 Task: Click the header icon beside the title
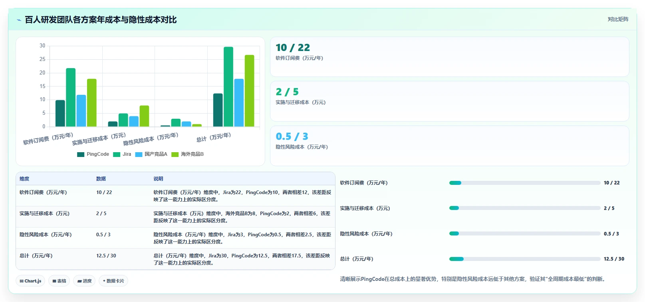[x=19, y=20]
